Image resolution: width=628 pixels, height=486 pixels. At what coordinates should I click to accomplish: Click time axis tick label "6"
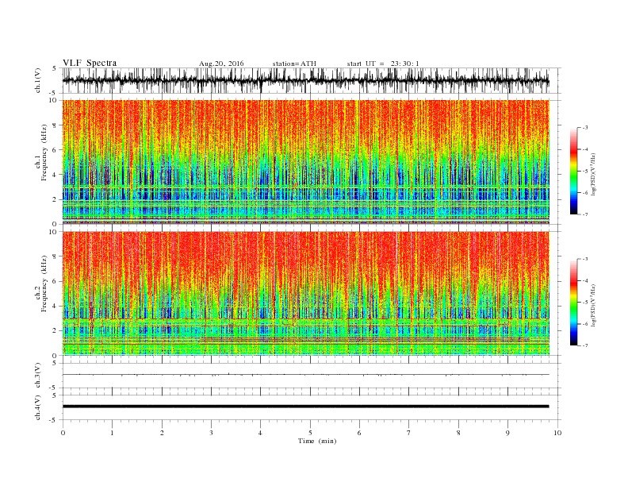click(359, 433)
